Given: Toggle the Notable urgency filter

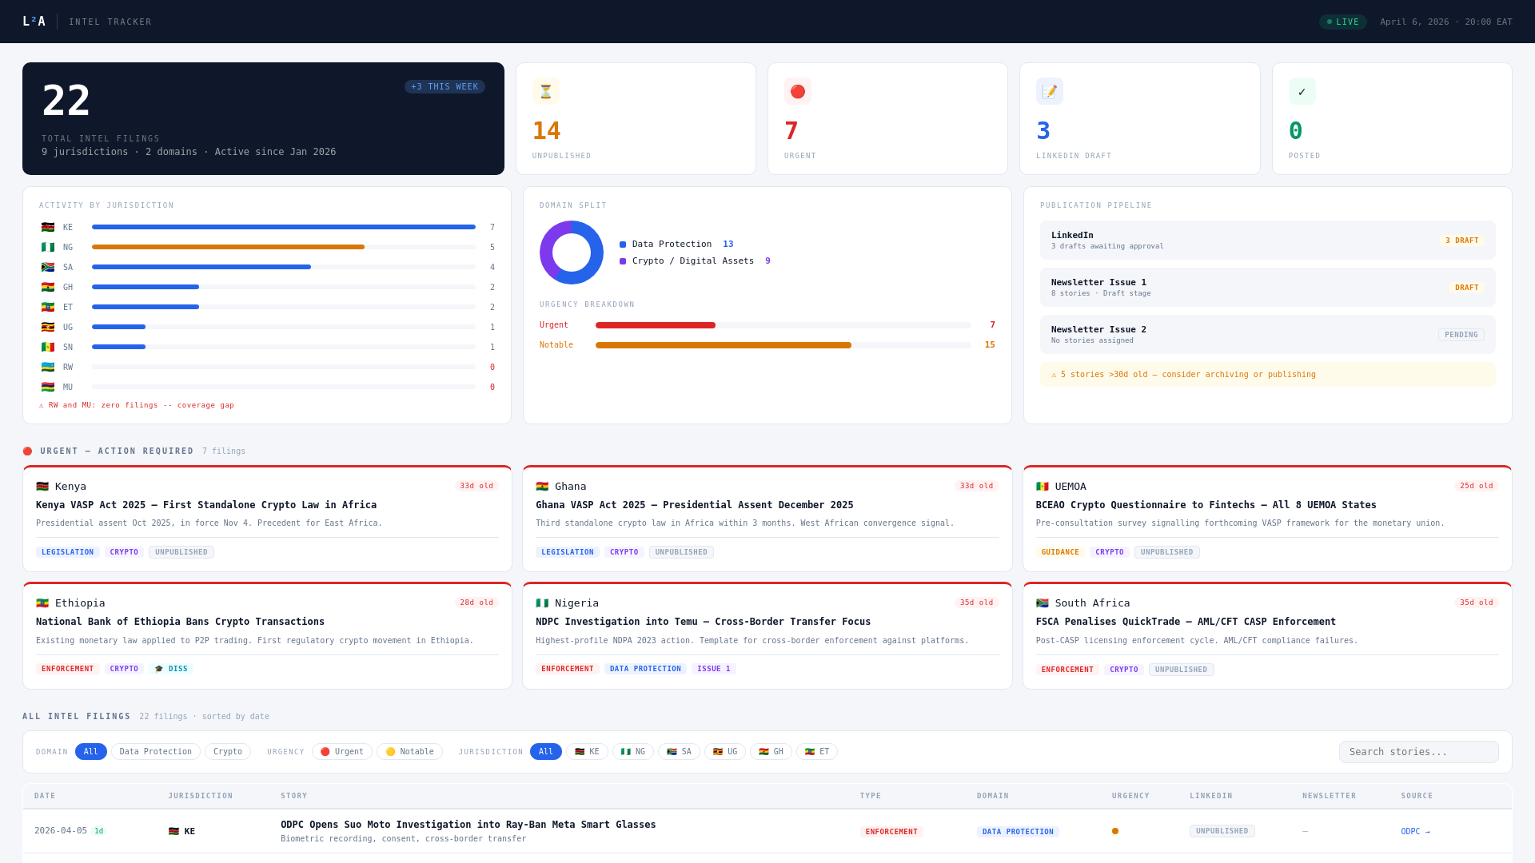Looking at the screenshot, I should coord(409,751).
